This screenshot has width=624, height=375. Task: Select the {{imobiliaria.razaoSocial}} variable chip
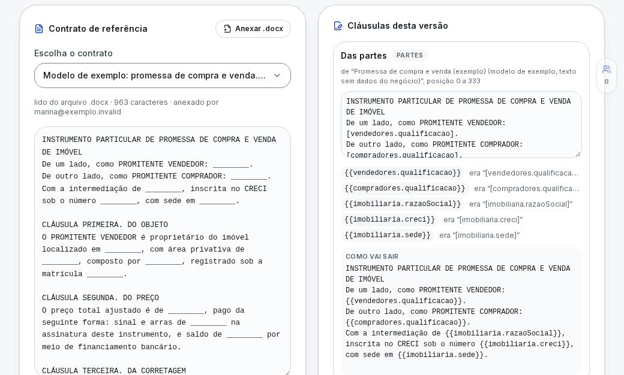coord(403,204)
